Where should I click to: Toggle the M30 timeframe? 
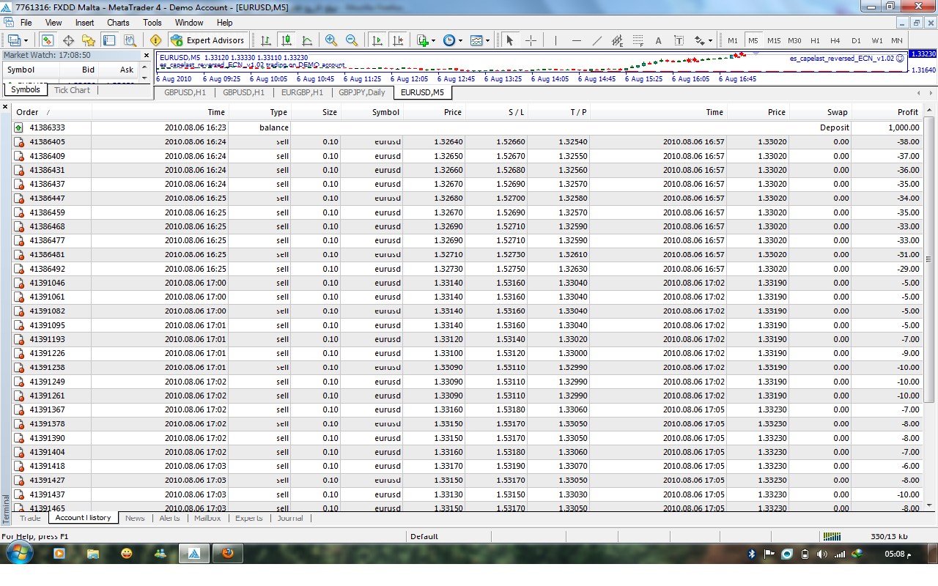click(x=794, y=40)
